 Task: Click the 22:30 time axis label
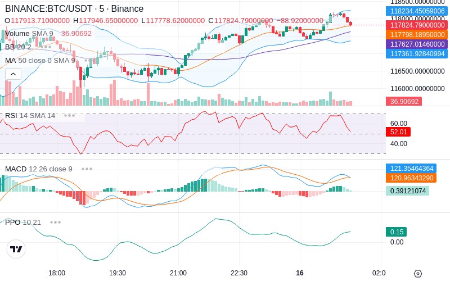click(x=239, y=273)
